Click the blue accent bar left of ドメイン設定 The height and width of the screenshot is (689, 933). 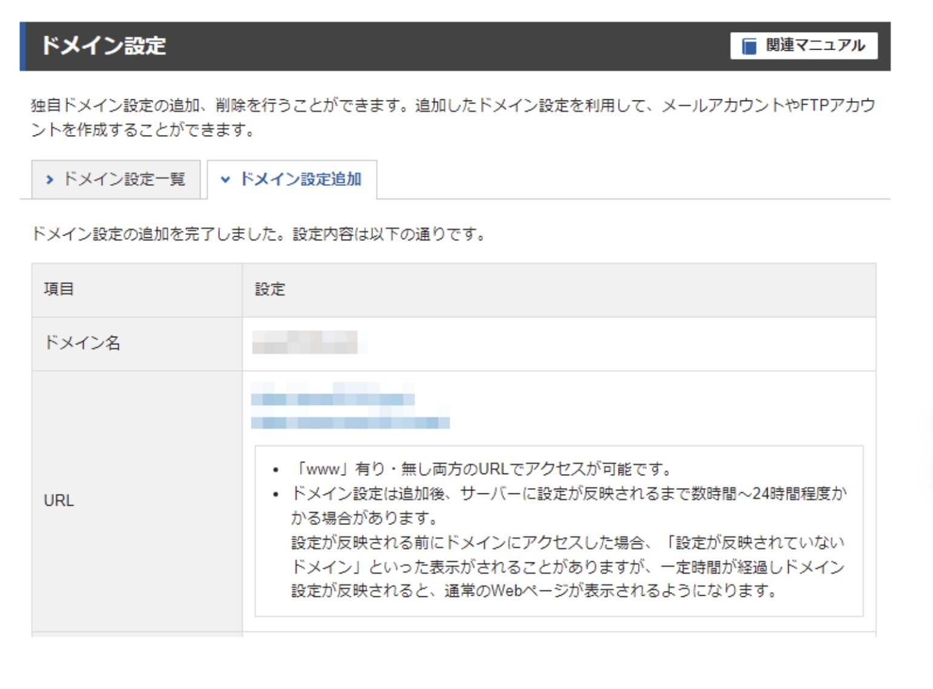23,47
